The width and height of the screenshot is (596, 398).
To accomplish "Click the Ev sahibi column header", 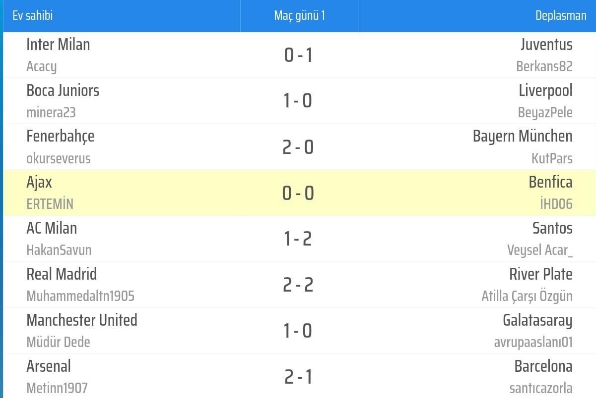I will click(x=33, y=15).
